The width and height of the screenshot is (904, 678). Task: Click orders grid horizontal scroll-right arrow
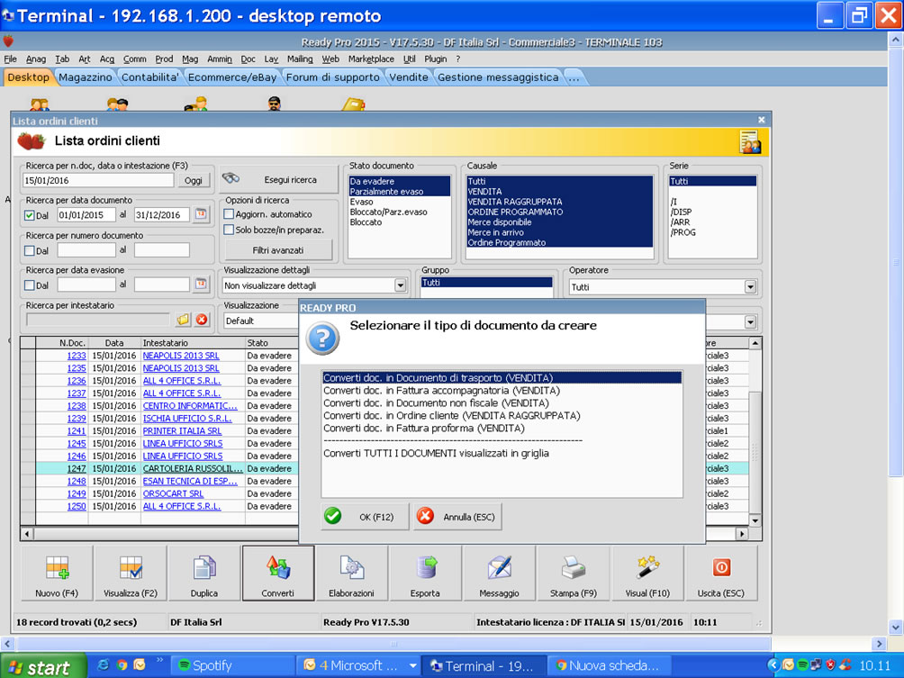743,534
